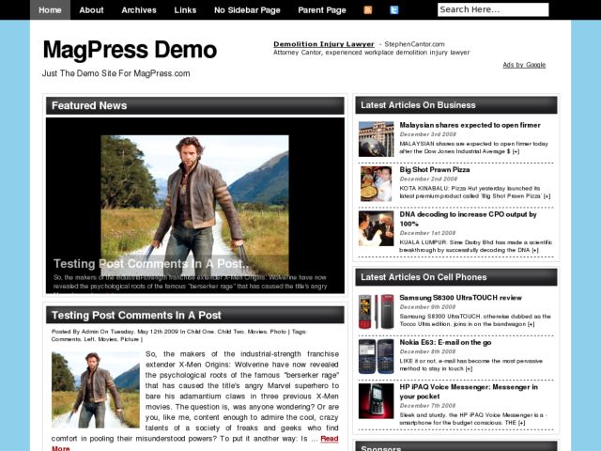This screenshot has width=601, height=451.
Task: Open the Demolition Injury Lawyer ad link
Action: [323, 44]
